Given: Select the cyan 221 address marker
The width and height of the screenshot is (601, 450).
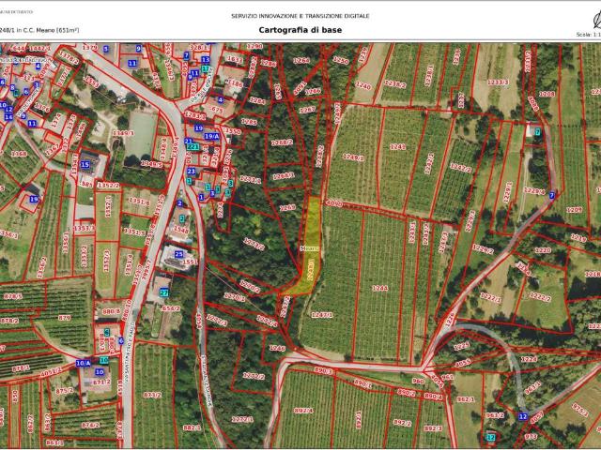Looking at the screenshot, I should click(x=193, y=146).
